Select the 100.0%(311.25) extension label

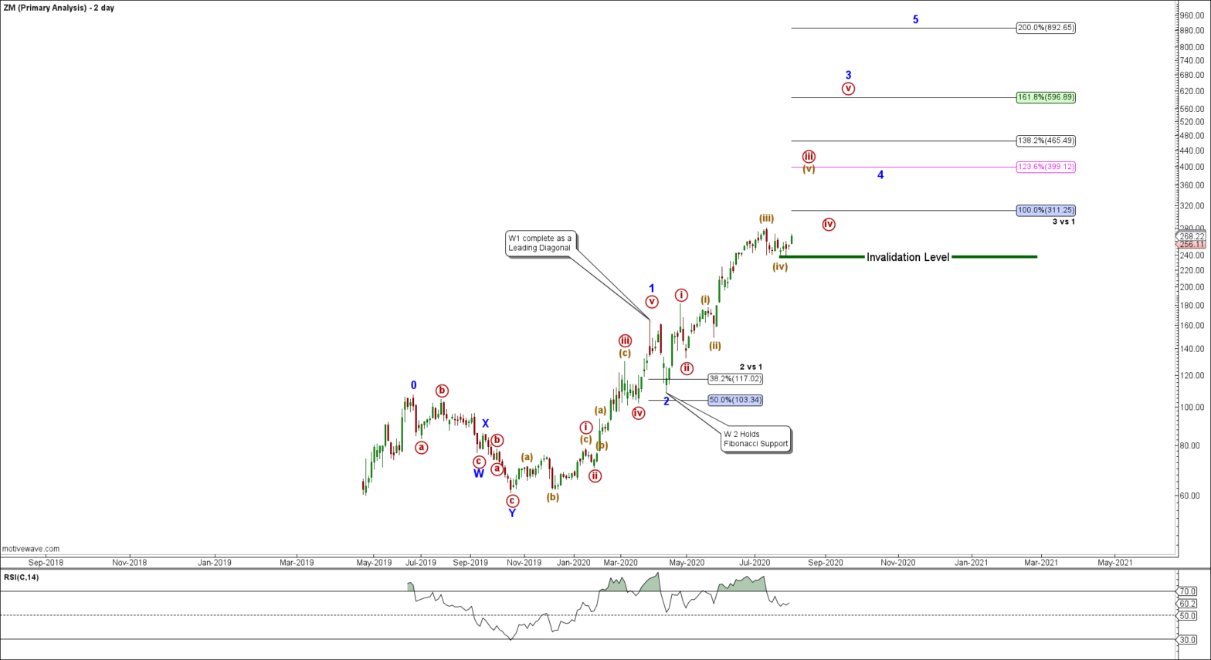click(1045, 210)
